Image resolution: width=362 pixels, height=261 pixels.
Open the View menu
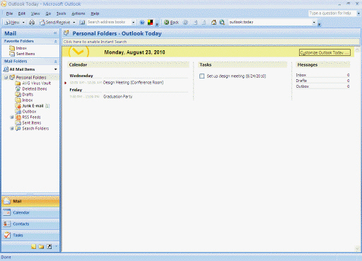(35, 13)
